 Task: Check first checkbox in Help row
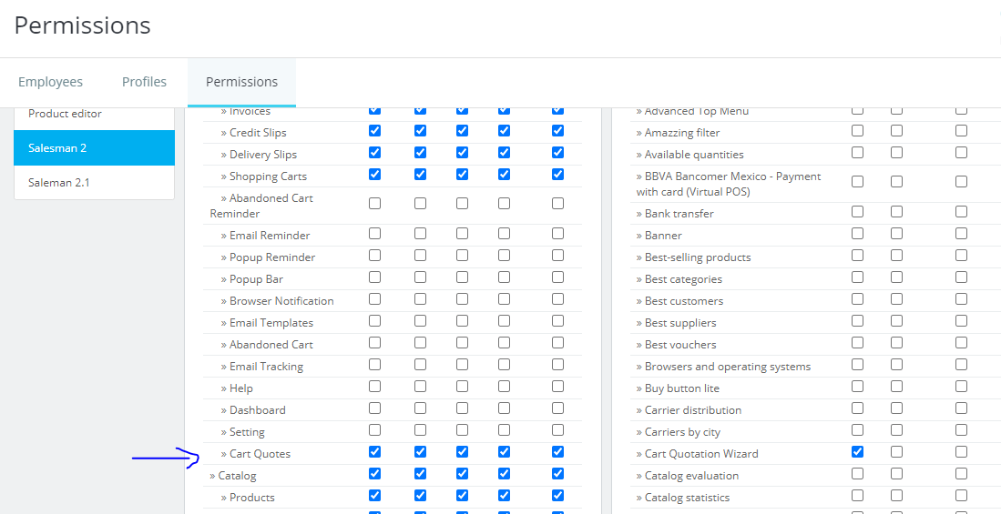click(374, 387)
